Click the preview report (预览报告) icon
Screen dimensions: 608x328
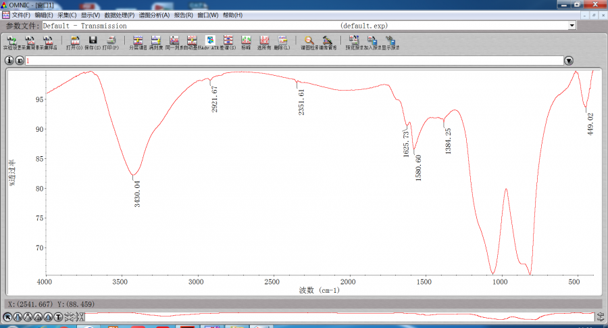click(x=354, y=43)
